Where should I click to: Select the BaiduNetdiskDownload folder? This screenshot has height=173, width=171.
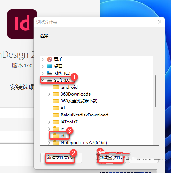tap(81, 115)
